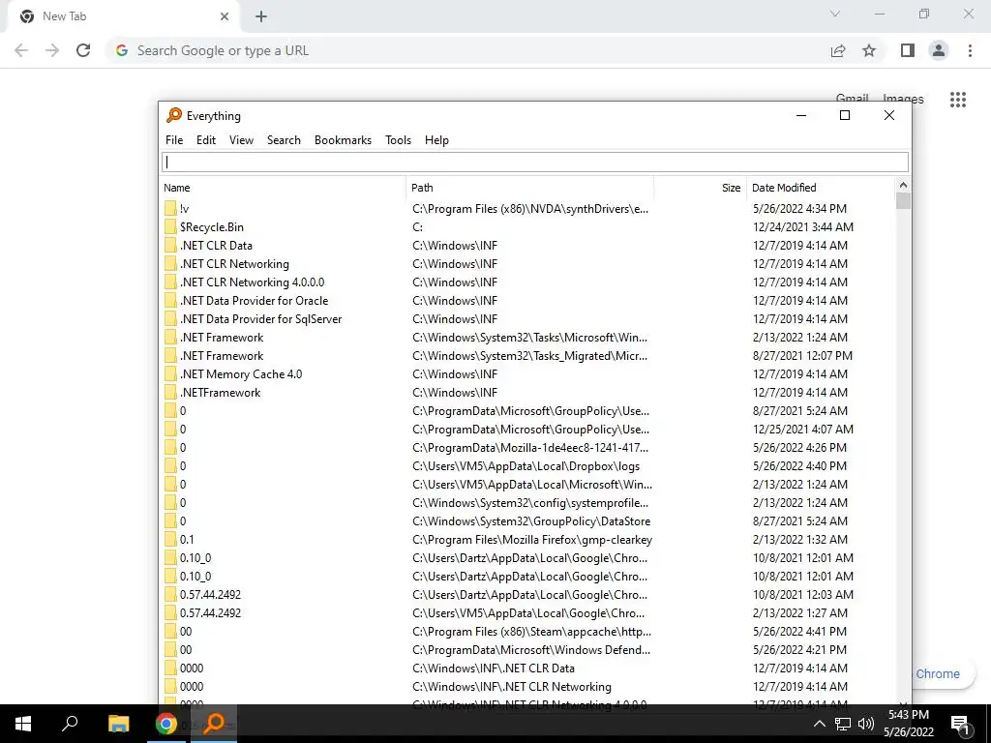
Task: Open Google apps grid
Action: point(958,100)
